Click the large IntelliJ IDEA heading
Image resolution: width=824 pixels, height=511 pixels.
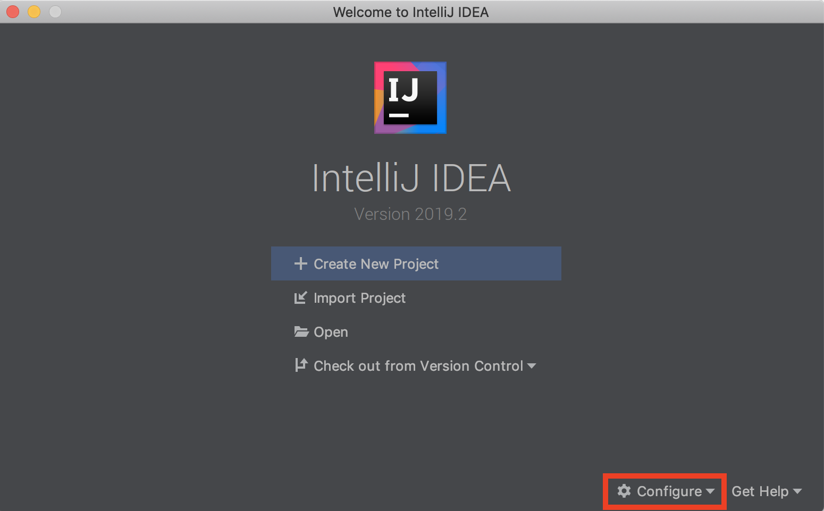(411, 178)
